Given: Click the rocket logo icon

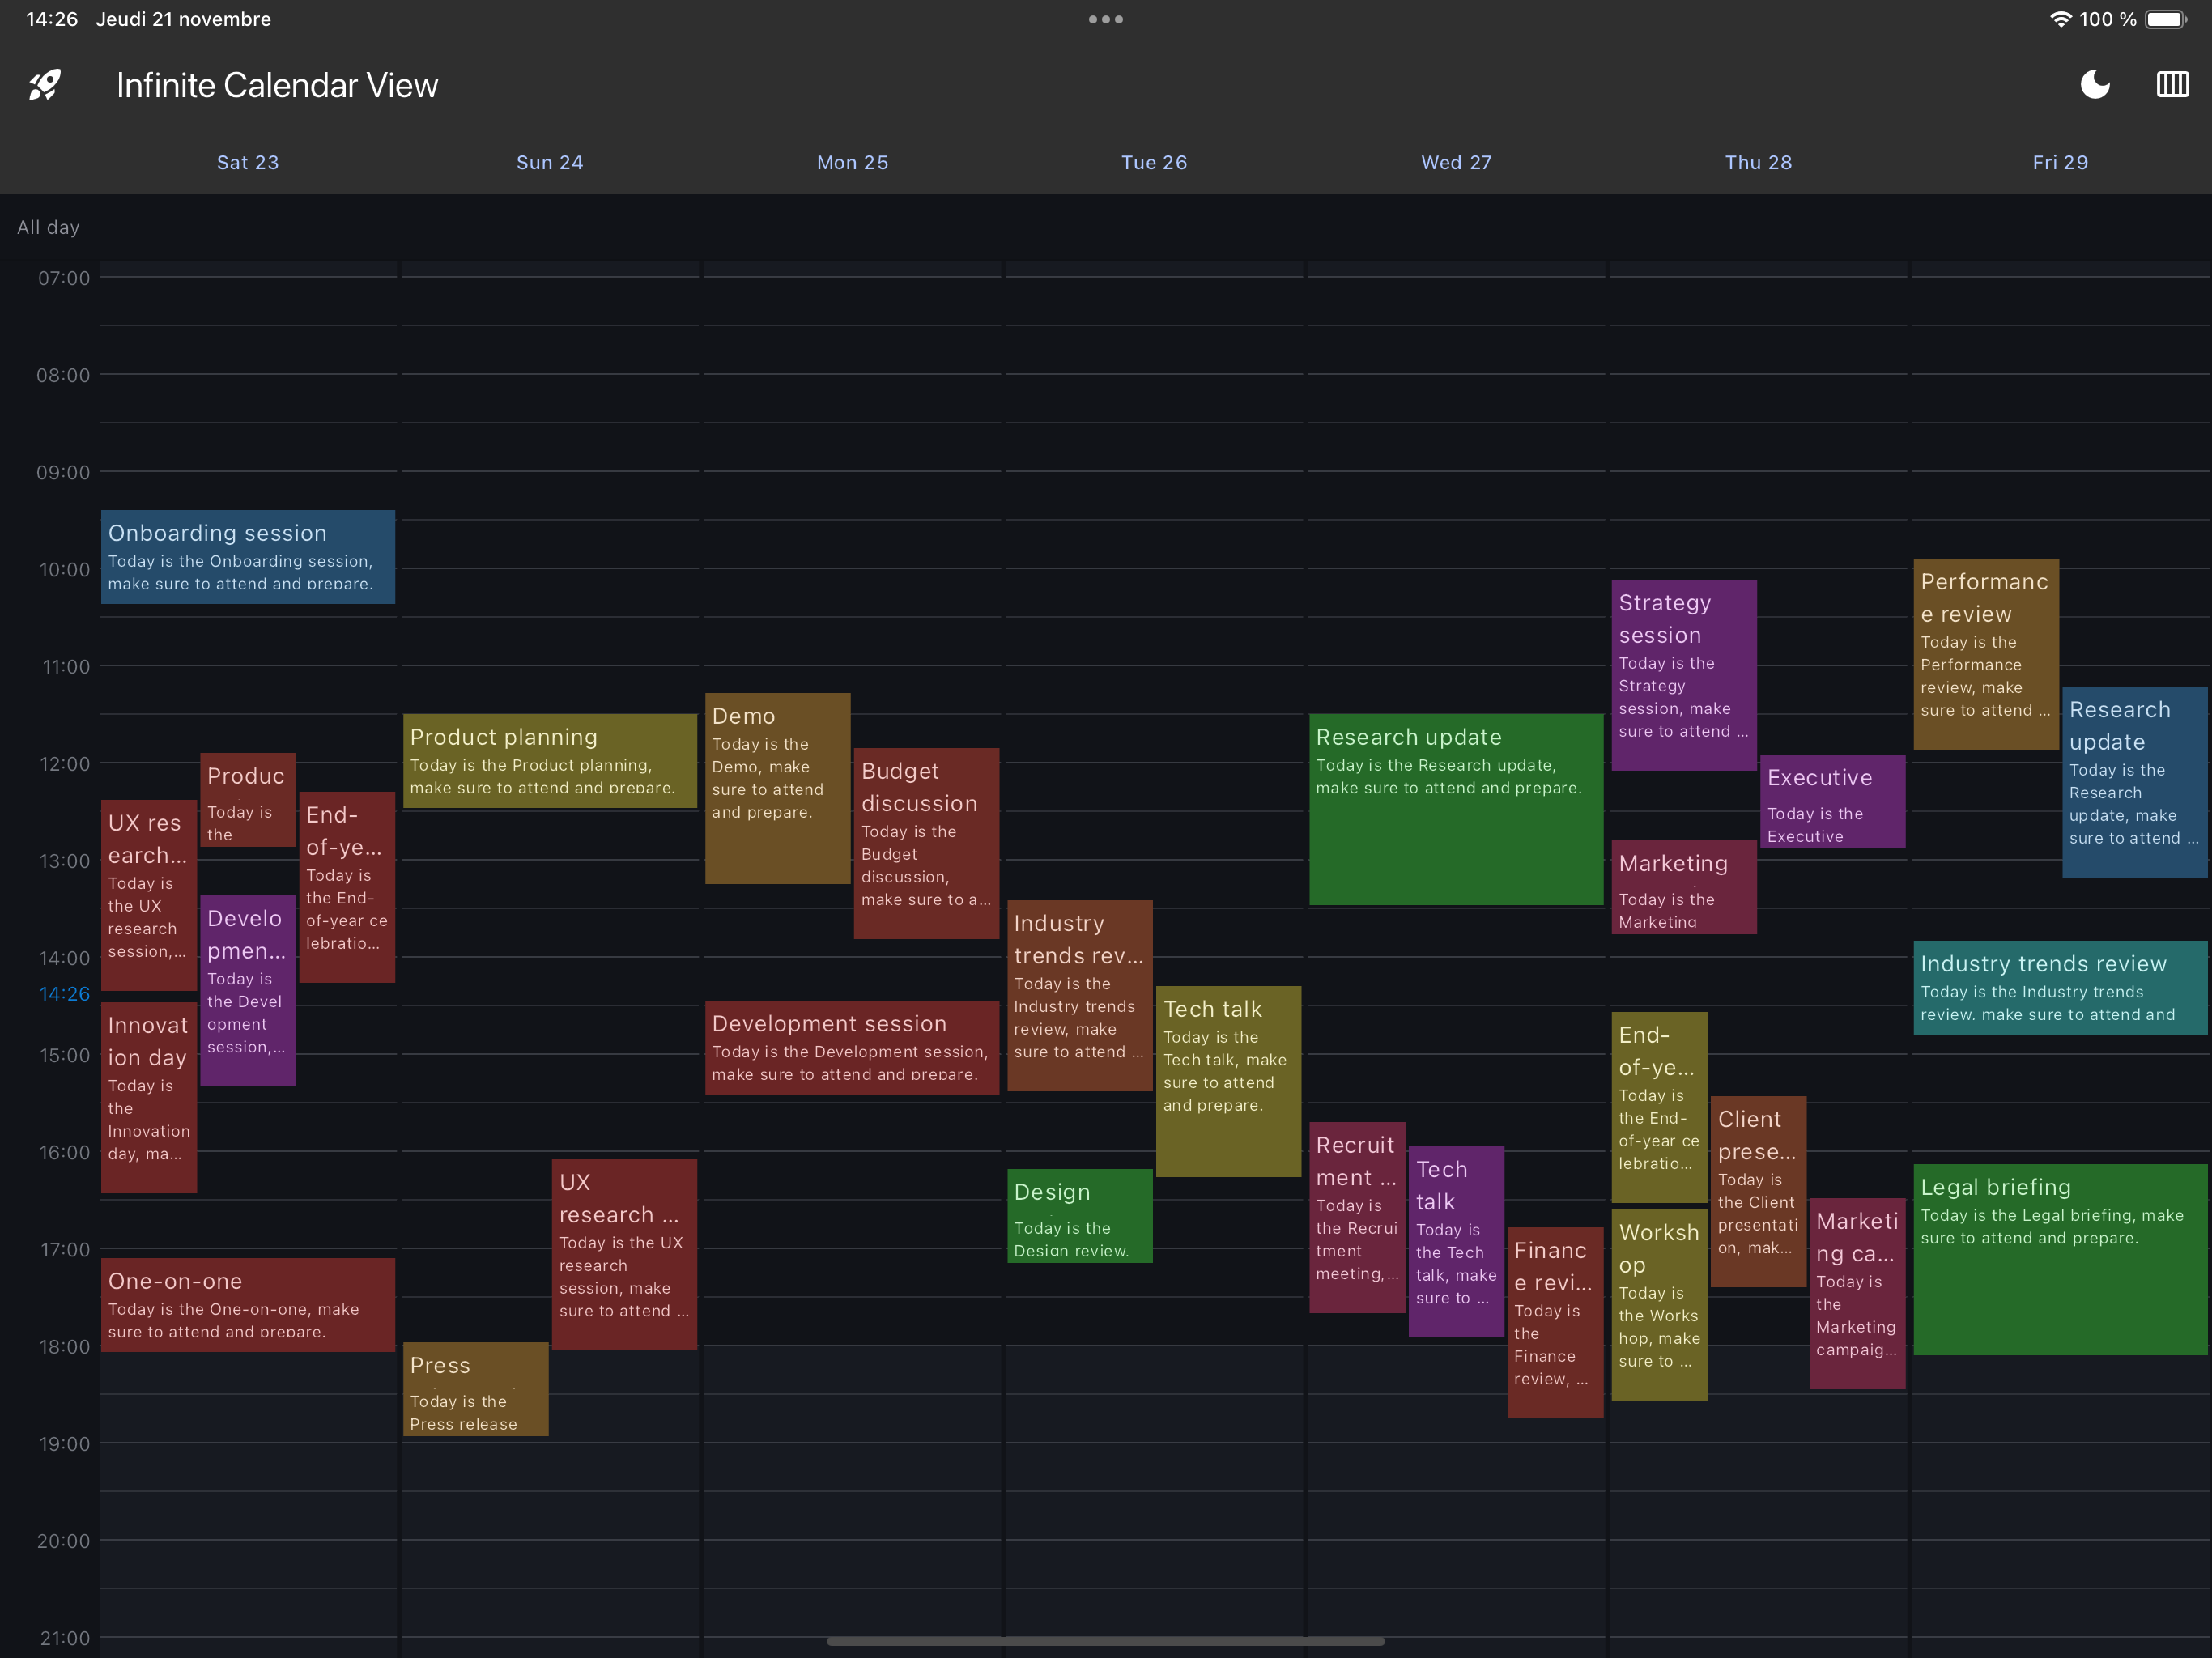Looking at the screenshot, I should pyautogui.click(x=45, y=85).
